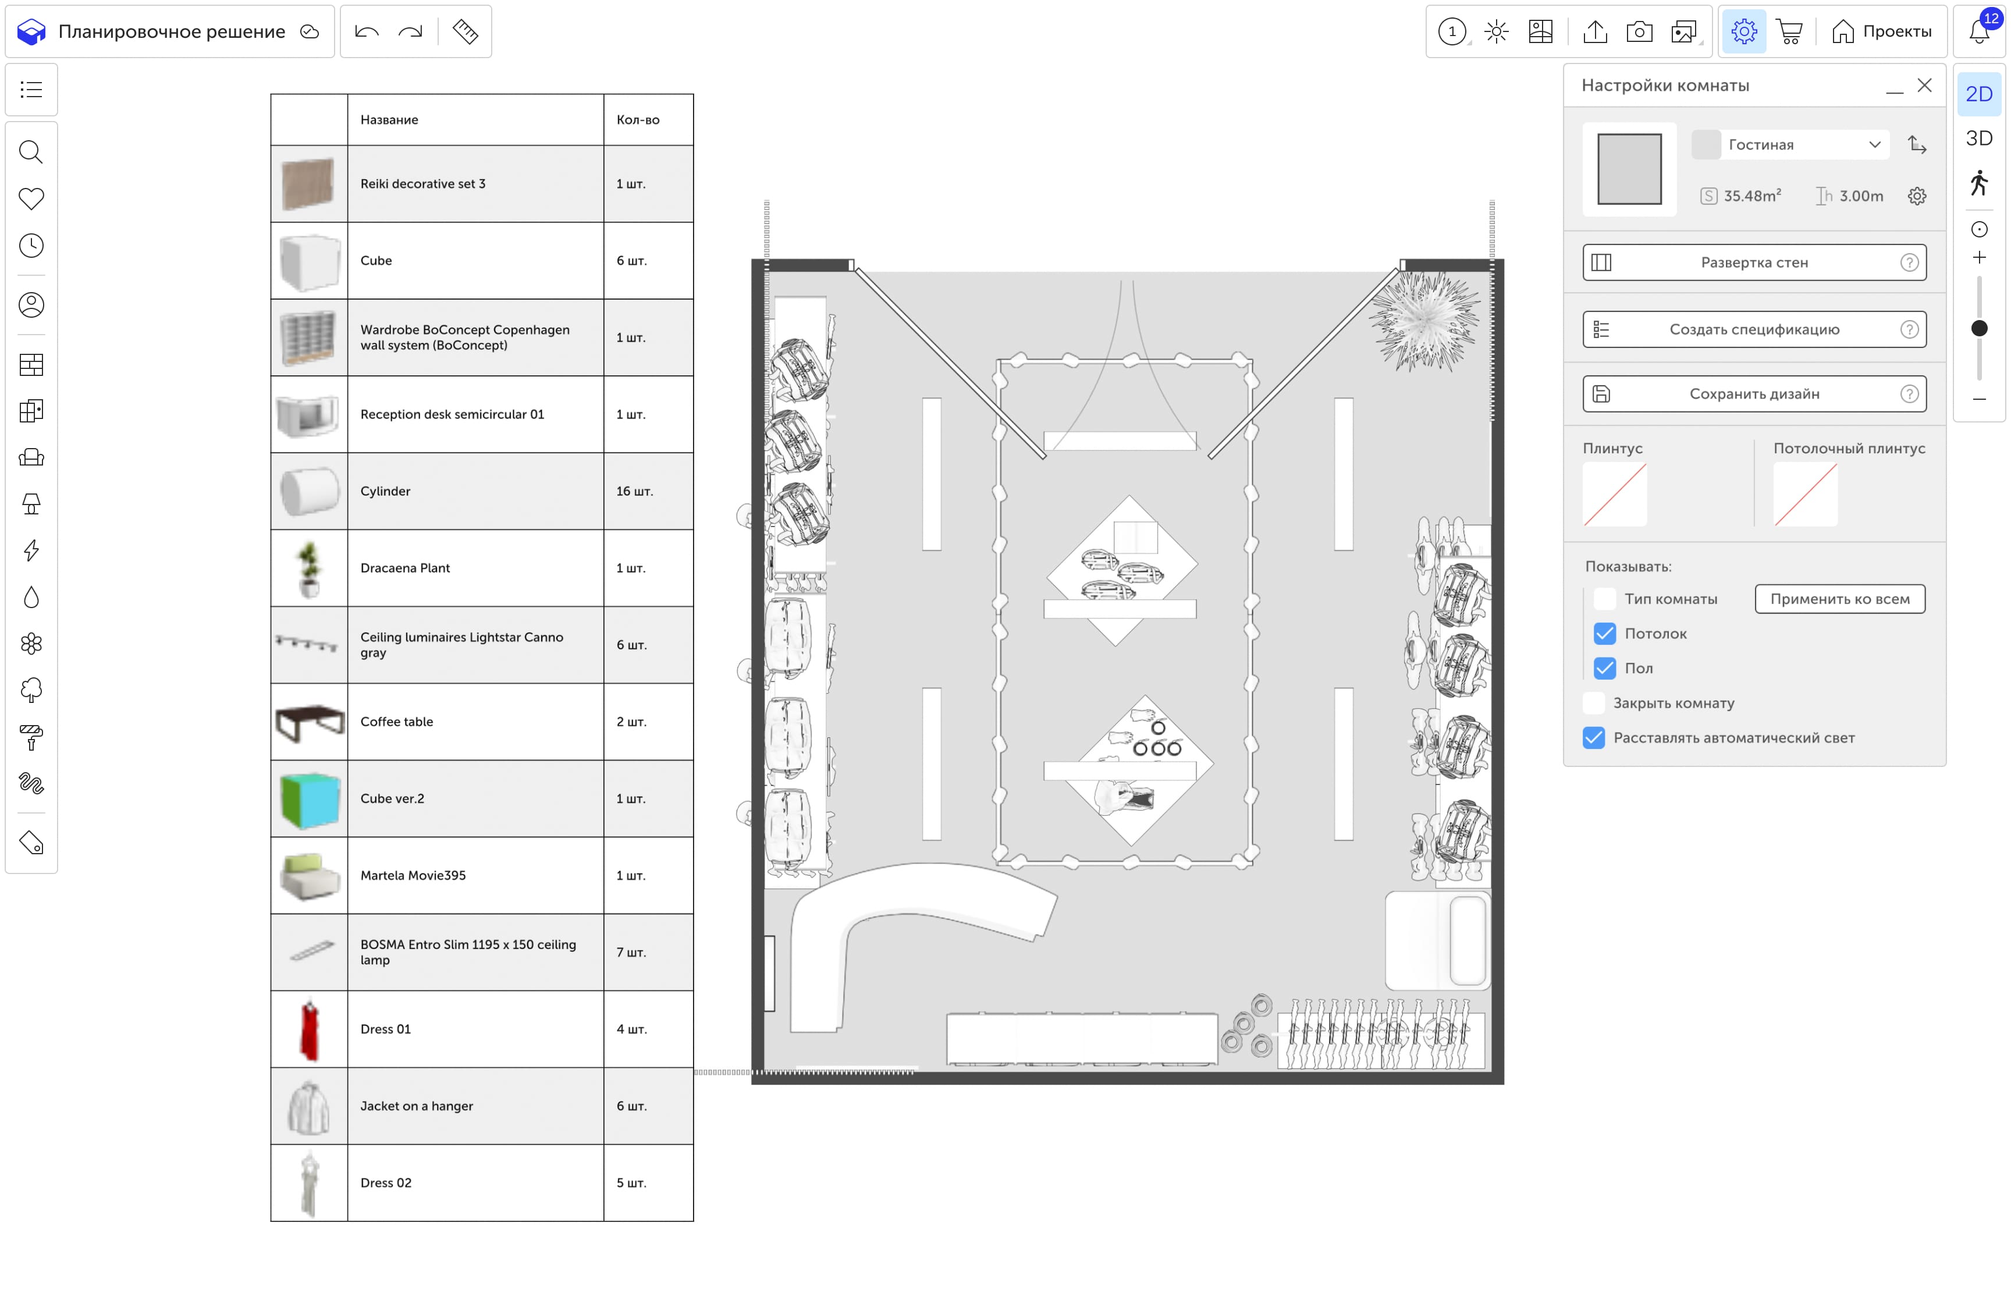Screen dimensions: 2011x1300
Task: Click the undo arrow icon
Action: point(367,32)
